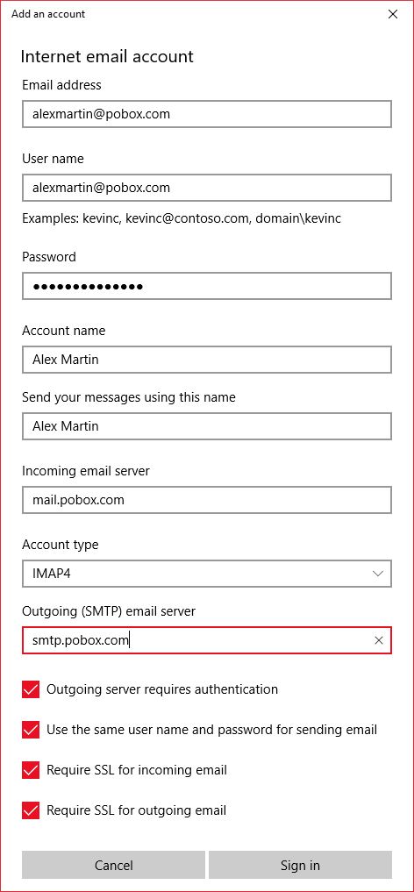Click the Sign in button
The width and height of the screenshot is (414, 892).
(x=300, y=866)
